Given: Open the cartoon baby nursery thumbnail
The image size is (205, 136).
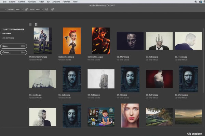Looking at the screenshot, I should [101, 117].
